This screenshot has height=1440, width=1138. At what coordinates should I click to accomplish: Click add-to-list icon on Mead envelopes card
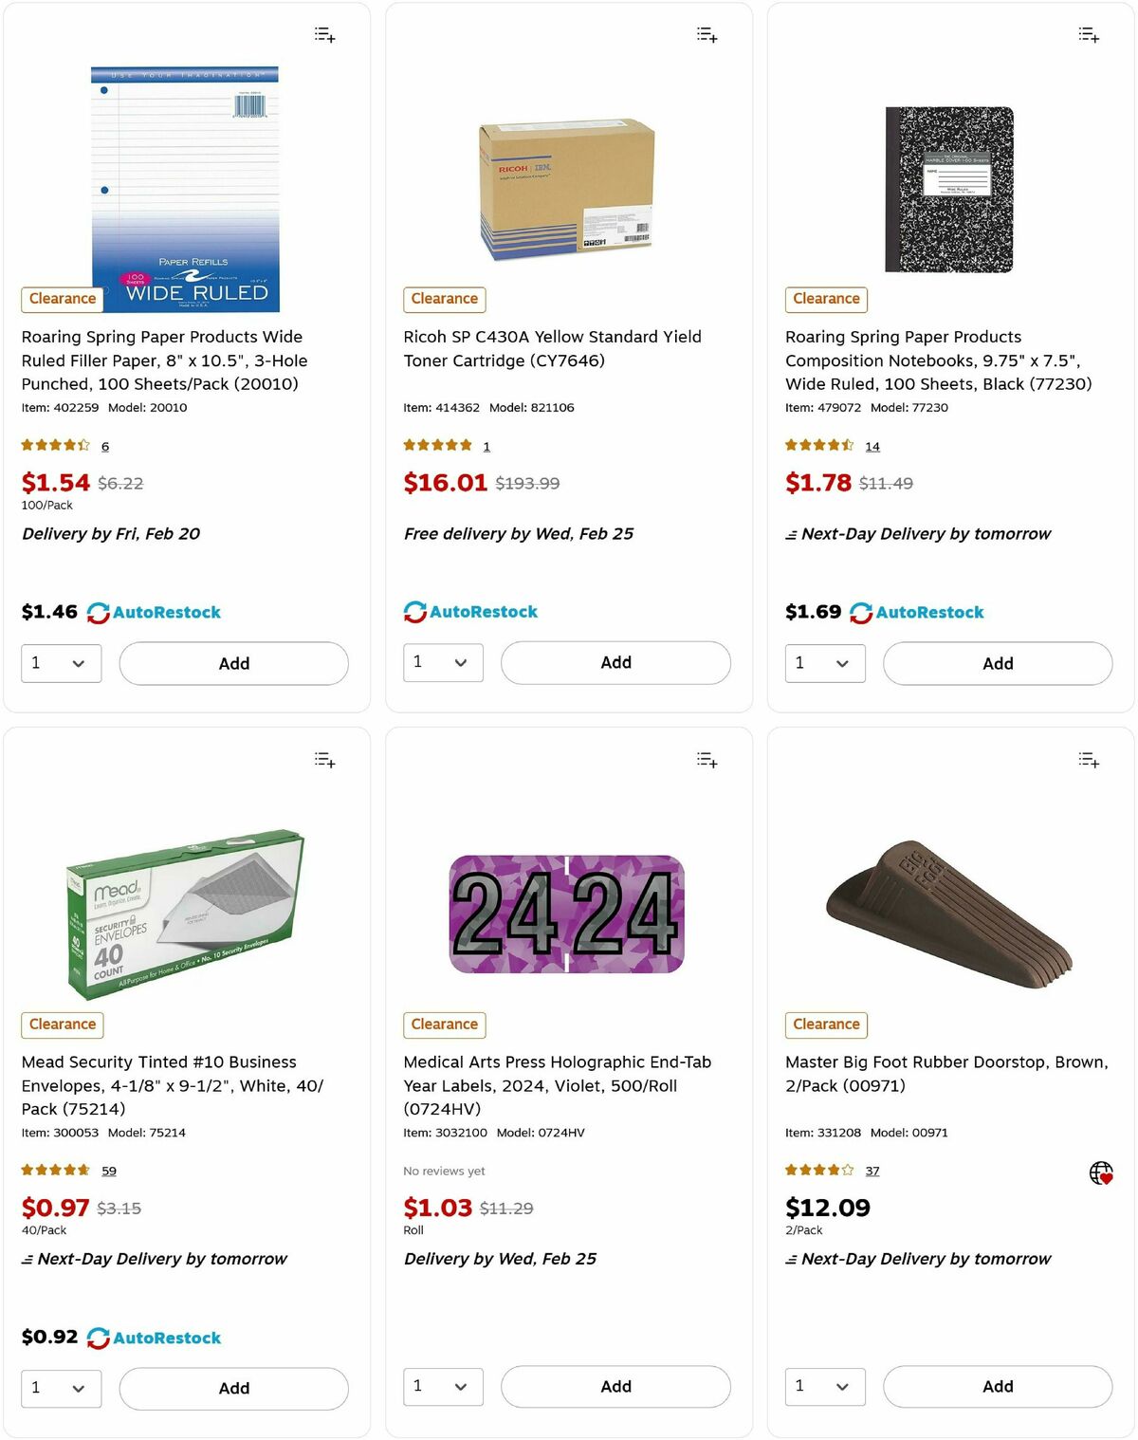pyautogui.click(x=323, y=759)
